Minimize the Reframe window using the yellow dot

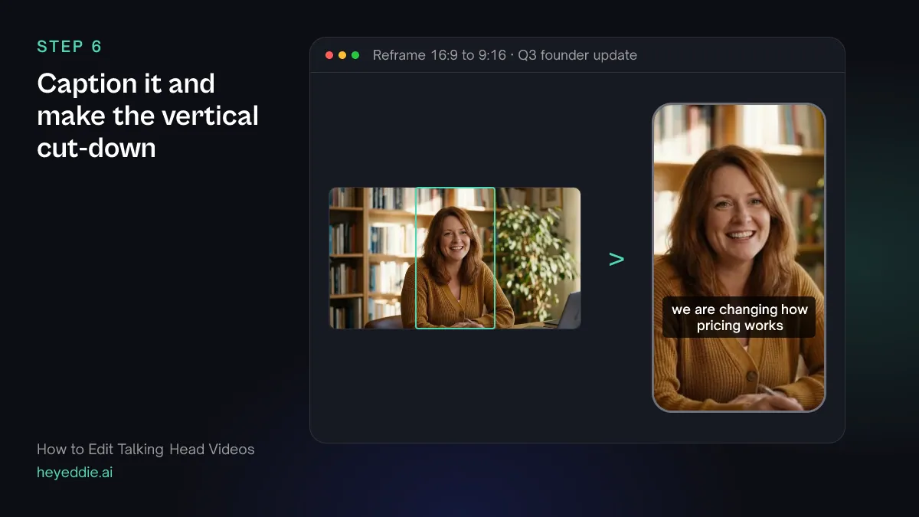pos(342,55)
